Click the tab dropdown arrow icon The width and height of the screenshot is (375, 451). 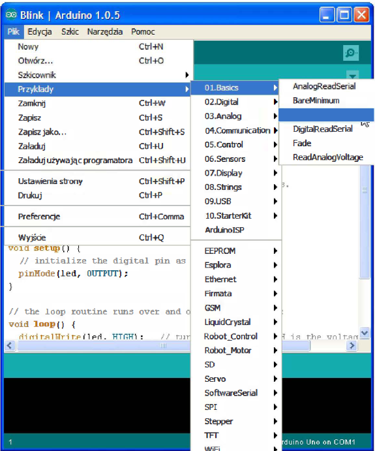[353, 76]
